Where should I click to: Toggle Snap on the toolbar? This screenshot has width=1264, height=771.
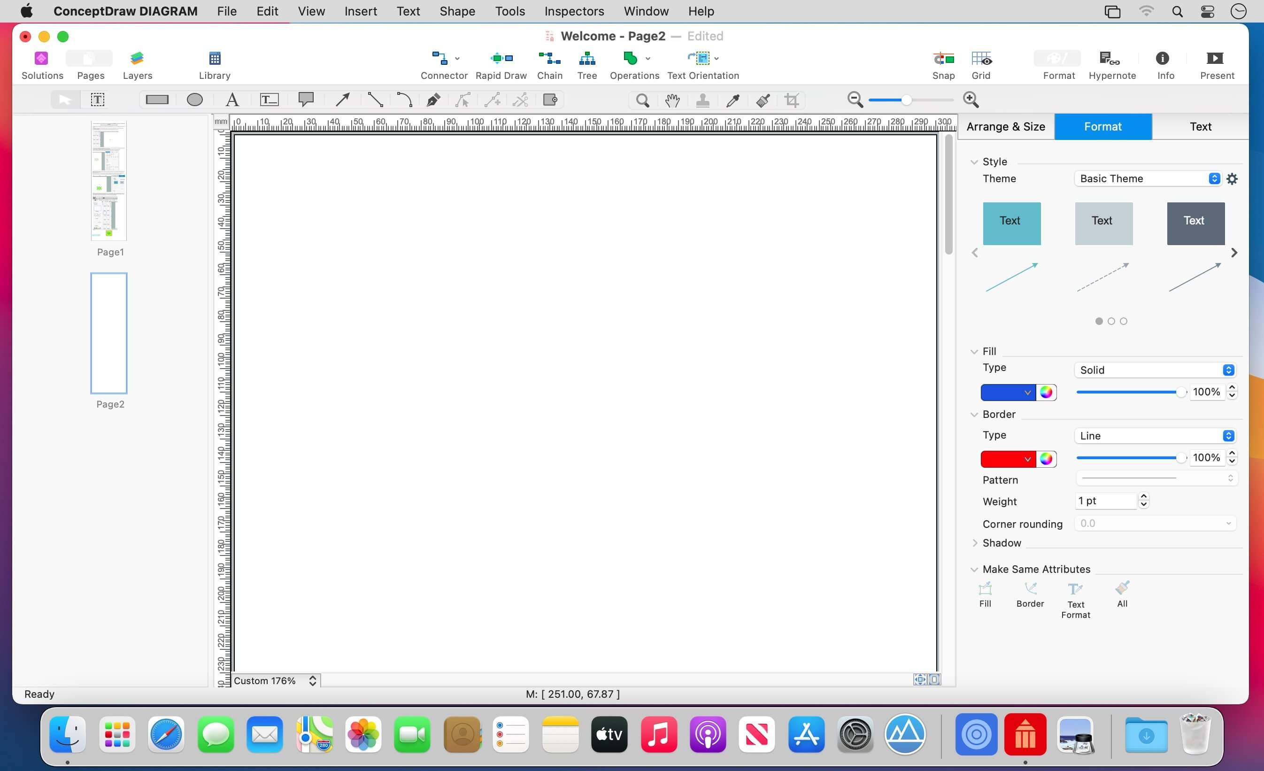click(x=943, y=65)
